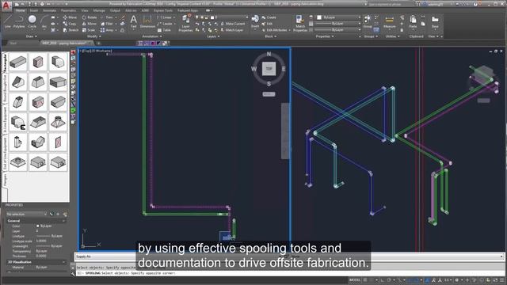This screenshot has width=507, height=285.
Task: Click the N compass direction on ViewCube
Action: click(269, 54)
